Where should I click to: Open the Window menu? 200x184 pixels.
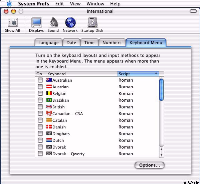point(95,4)
